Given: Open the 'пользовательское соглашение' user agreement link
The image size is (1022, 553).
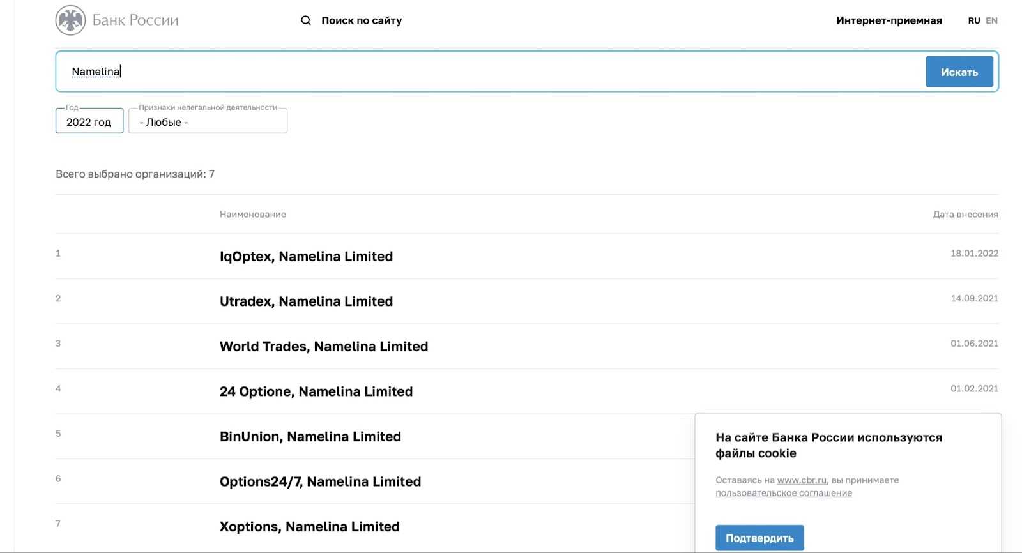Looking at the screenshot, I should (x=783, y=493).
